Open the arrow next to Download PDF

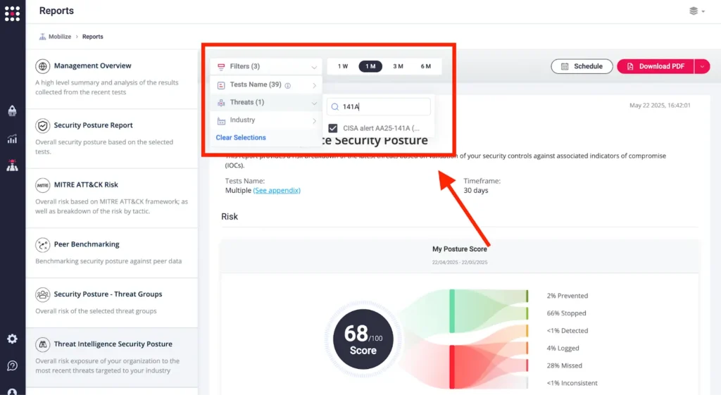pos(702,66)
